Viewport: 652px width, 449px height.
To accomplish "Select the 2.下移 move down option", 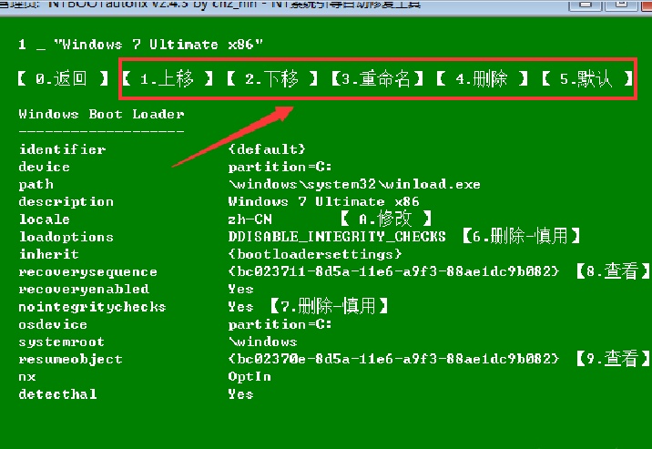I will click(x=272, y=78).
